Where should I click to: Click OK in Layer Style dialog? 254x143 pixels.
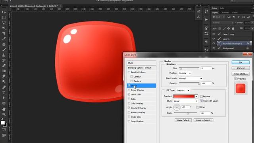coord(241,62)
